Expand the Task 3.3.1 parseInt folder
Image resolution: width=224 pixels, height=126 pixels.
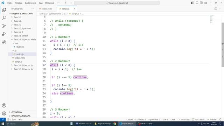[x=22, y=28]
